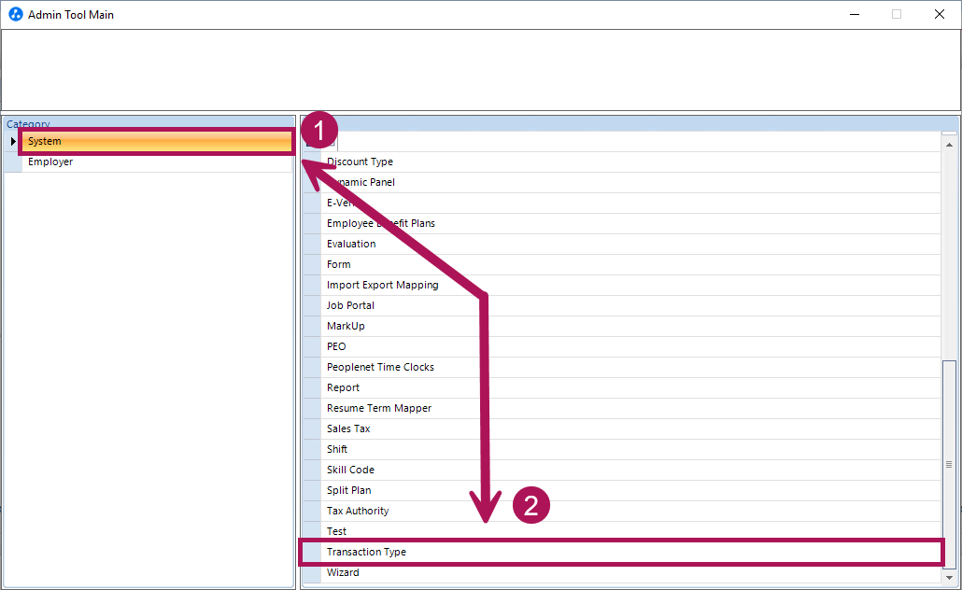Select the Form row
The height and width of the screenshot is (590, 962).
[x=630, y=264]
